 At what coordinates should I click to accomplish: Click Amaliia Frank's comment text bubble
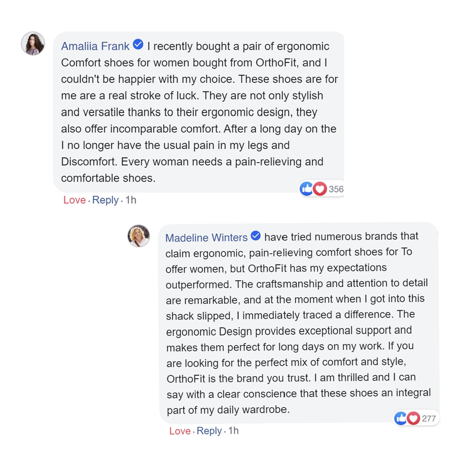198,113
